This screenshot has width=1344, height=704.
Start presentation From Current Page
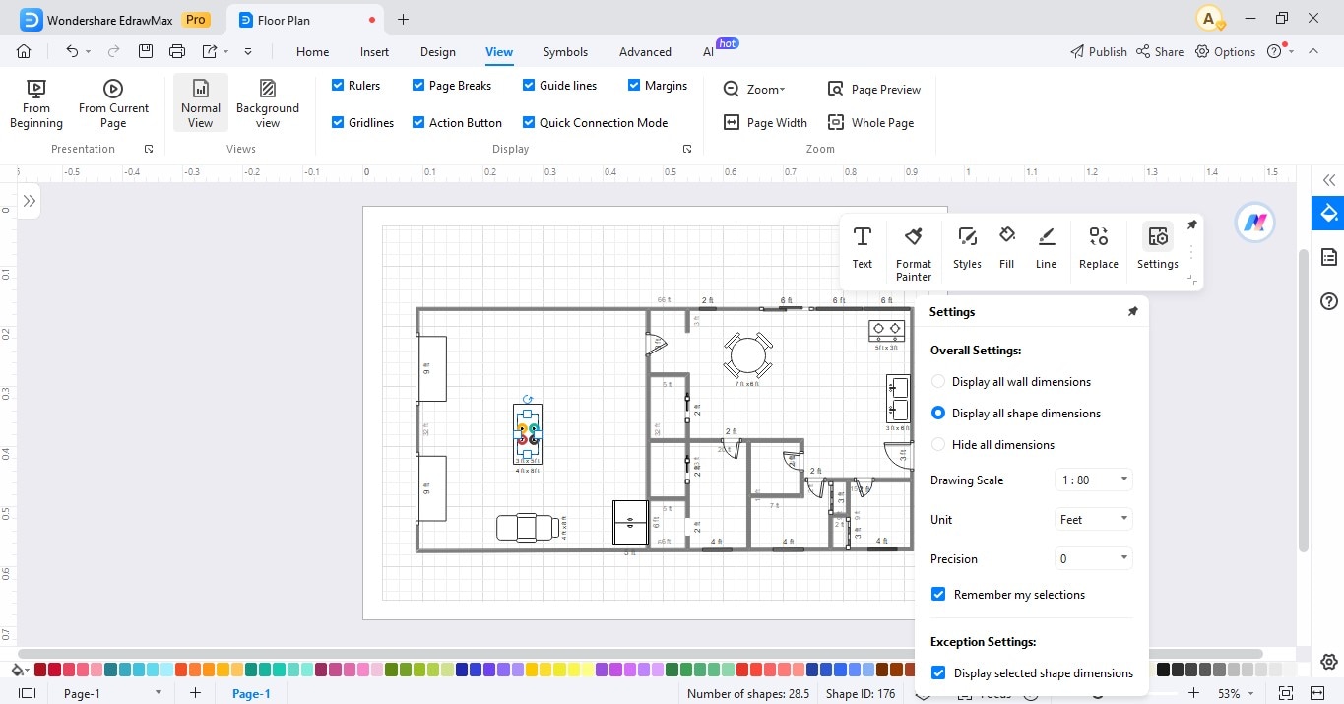pos(113,104)
